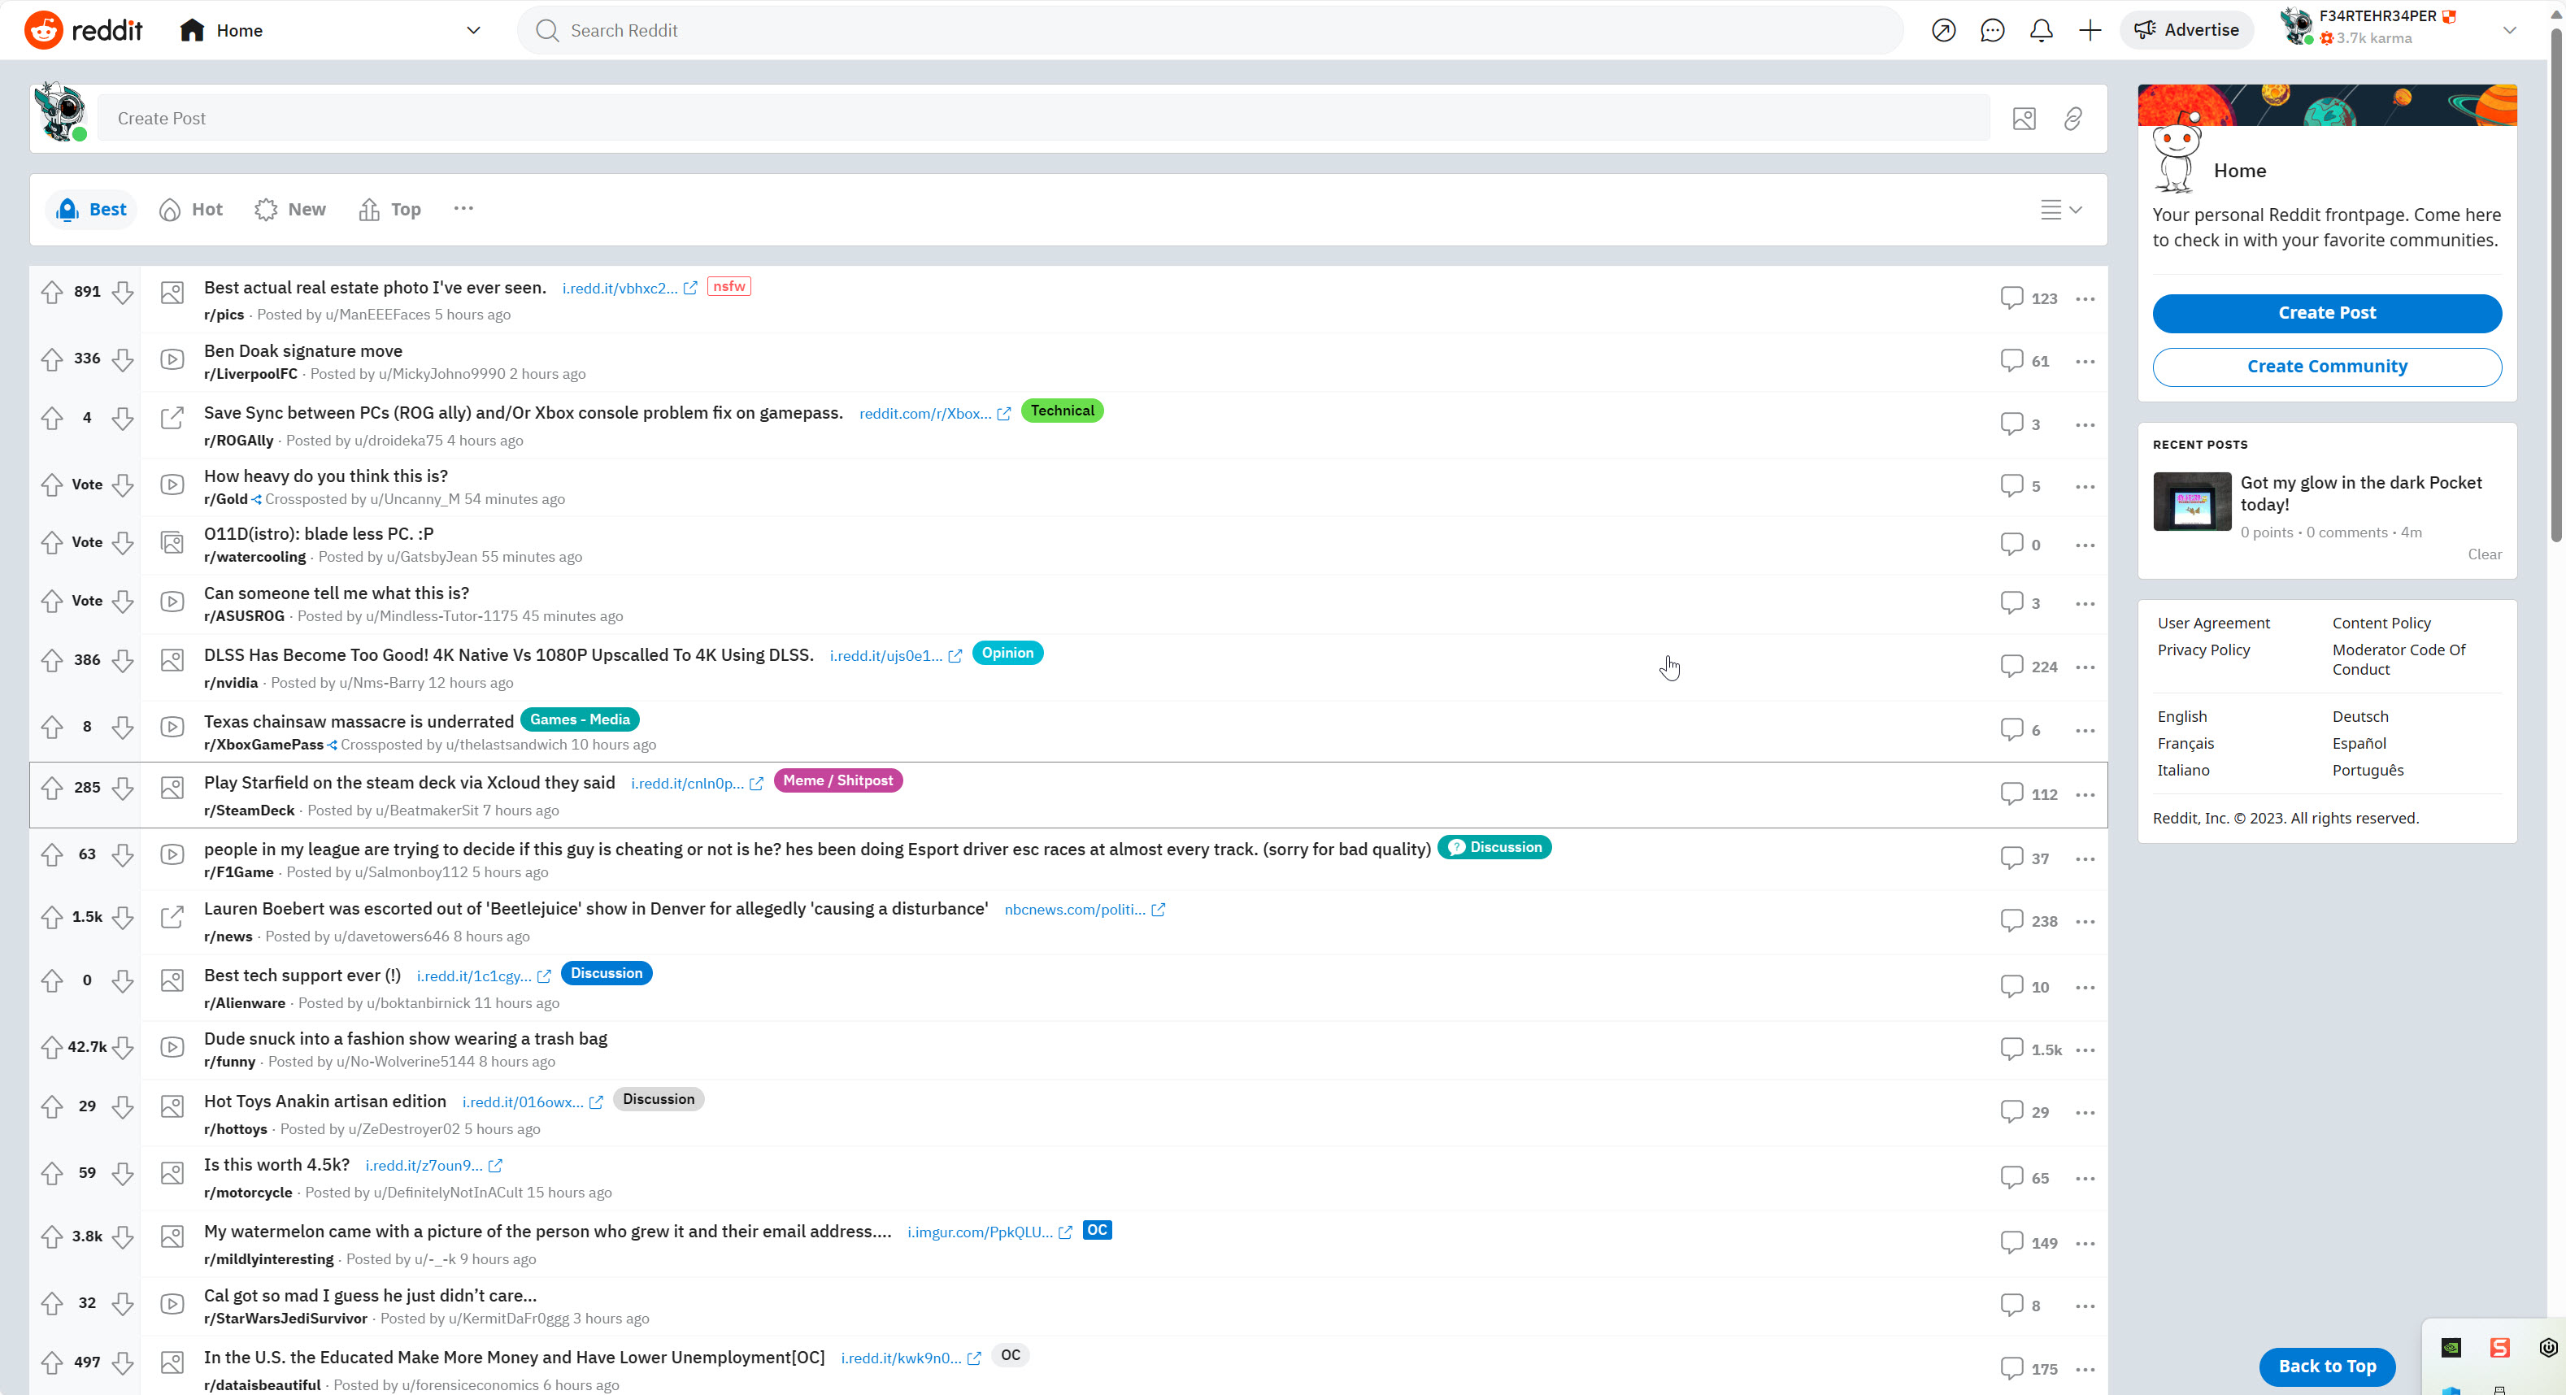Open options menu for 'Ben Doak signature move'
The height and width of the screenshot is (1395, 2566).
pos(2085,362)
